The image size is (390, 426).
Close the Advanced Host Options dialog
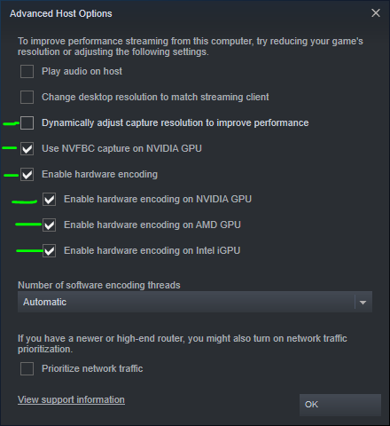[376, 13]
